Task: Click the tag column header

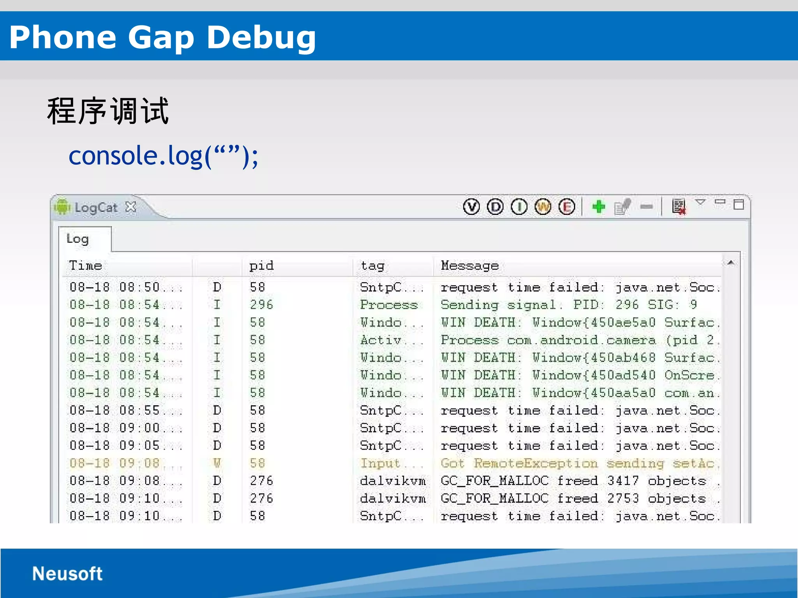Action: pos(394,266)
